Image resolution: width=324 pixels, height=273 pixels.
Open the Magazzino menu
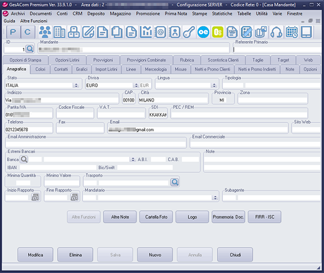point(120,12)
